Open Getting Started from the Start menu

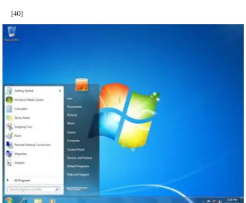34,91
